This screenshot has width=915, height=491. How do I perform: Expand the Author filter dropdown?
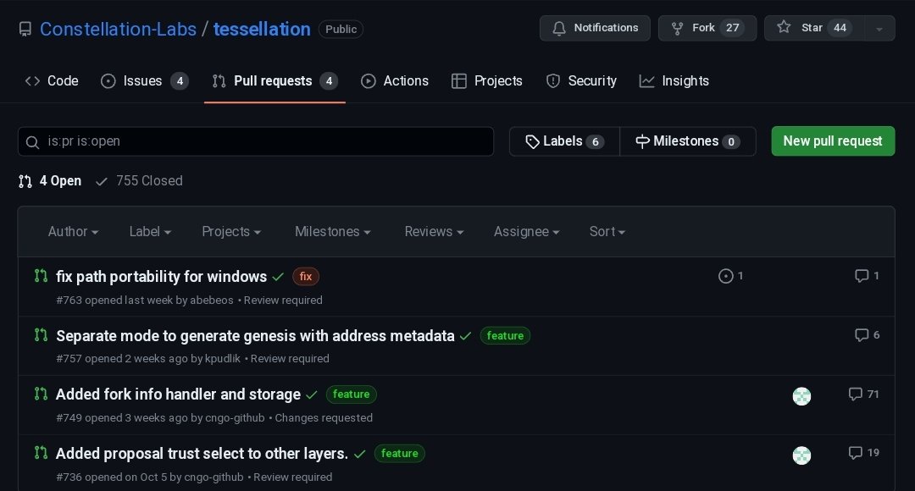point(73,231)
